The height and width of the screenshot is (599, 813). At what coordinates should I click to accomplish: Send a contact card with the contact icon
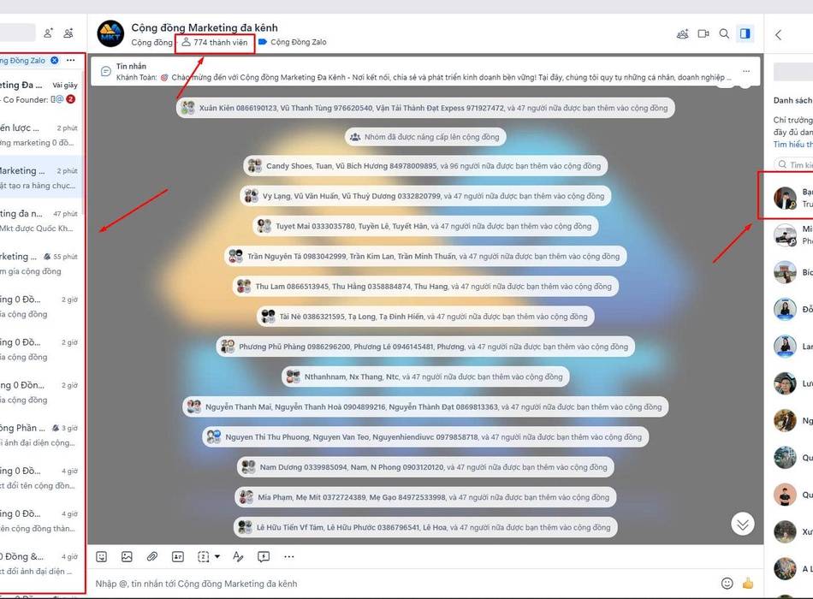[x=177, y=556]
